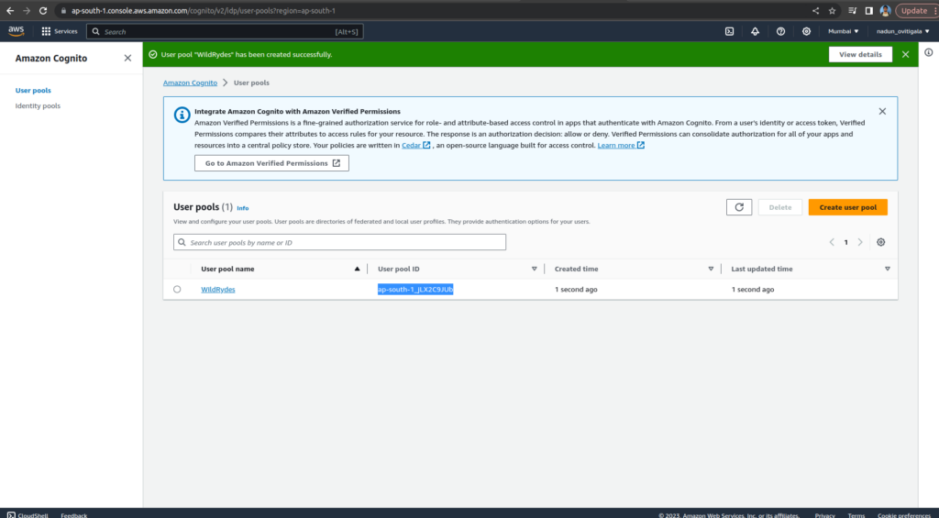Click the browser address bar URL
The image size is (939, 518).
[x=204, y=11]
